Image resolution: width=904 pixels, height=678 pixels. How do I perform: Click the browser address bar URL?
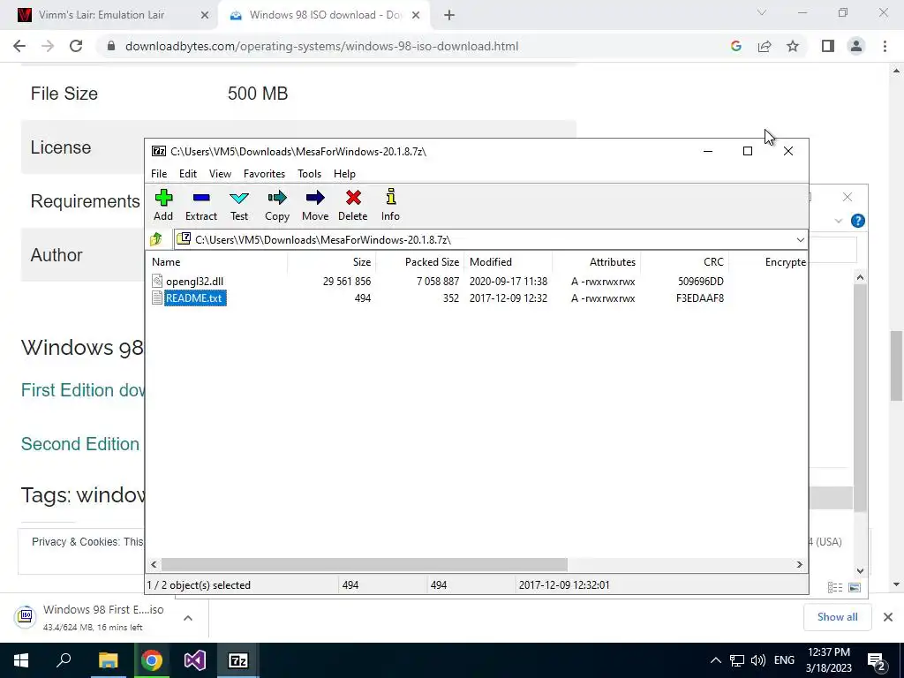point(321,46)
